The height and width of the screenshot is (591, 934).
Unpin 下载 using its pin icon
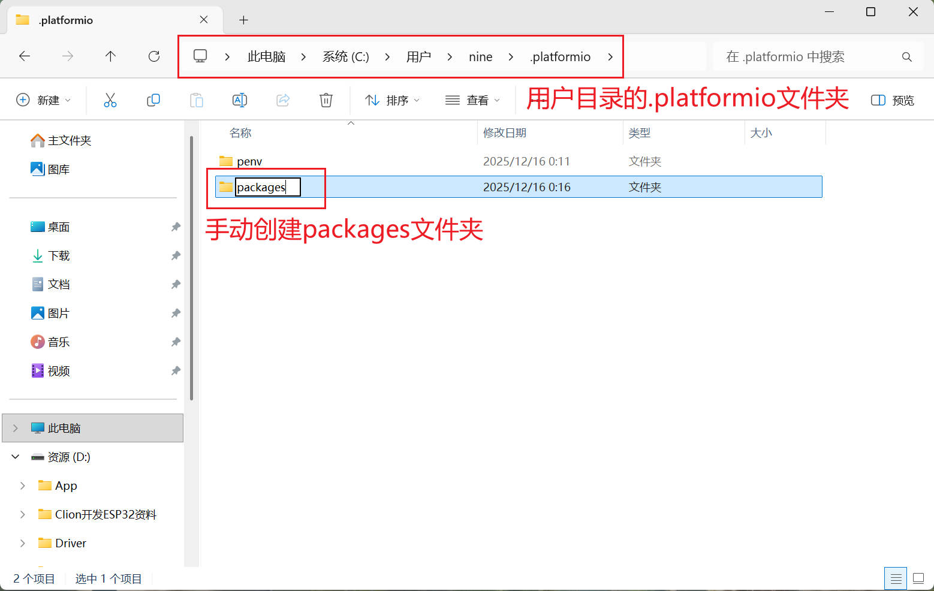click(x=176, y=255)
